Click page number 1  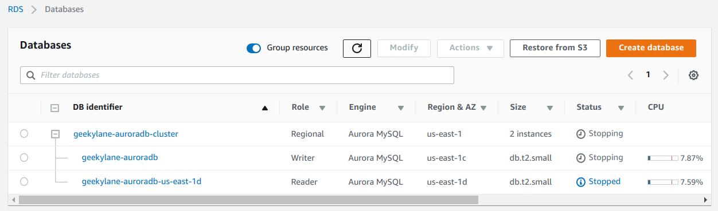[648, 75]
